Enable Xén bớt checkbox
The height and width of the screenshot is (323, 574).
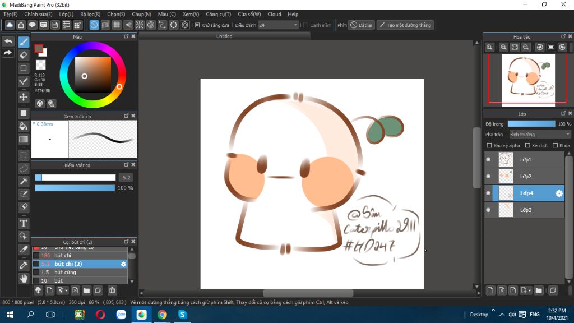coord(527,145)
